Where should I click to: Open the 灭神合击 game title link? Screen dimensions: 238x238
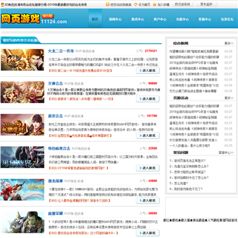pyautogui.click(x=56, y=83)
